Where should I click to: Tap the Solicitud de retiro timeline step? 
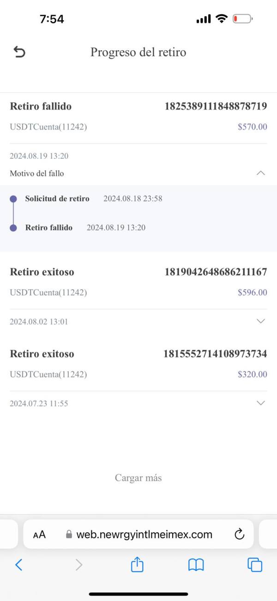pyautogui.click(x=57, y=199)
